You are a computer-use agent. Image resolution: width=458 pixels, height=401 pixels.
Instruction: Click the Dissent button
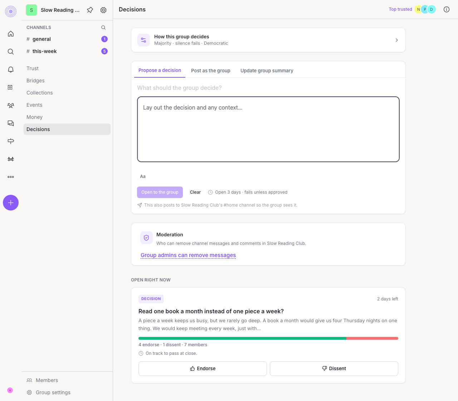click(x=334, y=368)
